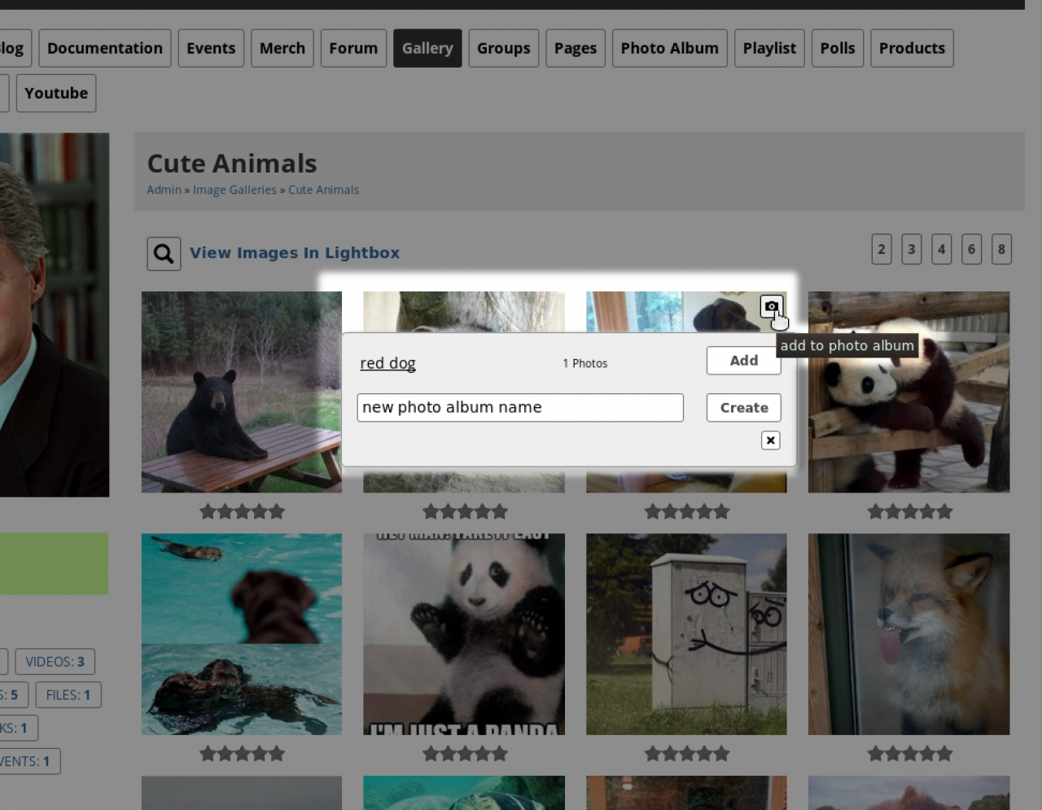This screenshot has height=810, width=1042.
Task: Go to the Youtube section
Action: 56,93
